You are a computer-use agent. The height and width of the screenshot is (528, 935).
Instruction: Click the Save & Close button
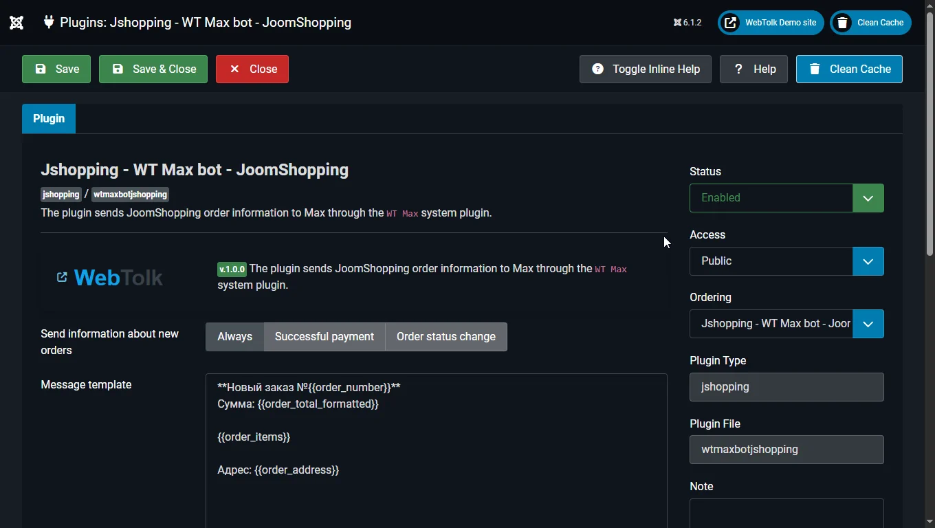(x=153, y=69)
